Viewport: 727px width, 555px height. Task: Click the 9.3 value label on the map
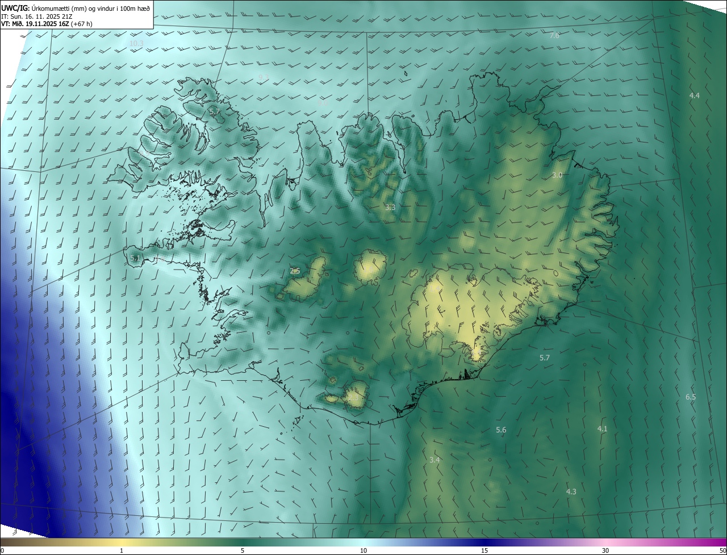pyautogui.click(x=264, y=77)
